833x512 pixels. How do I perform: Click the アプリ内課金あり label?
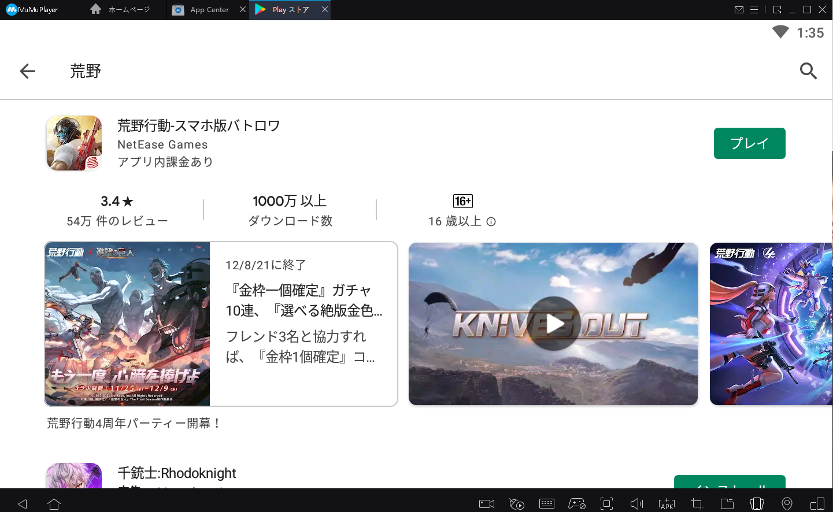click(165, 162)
